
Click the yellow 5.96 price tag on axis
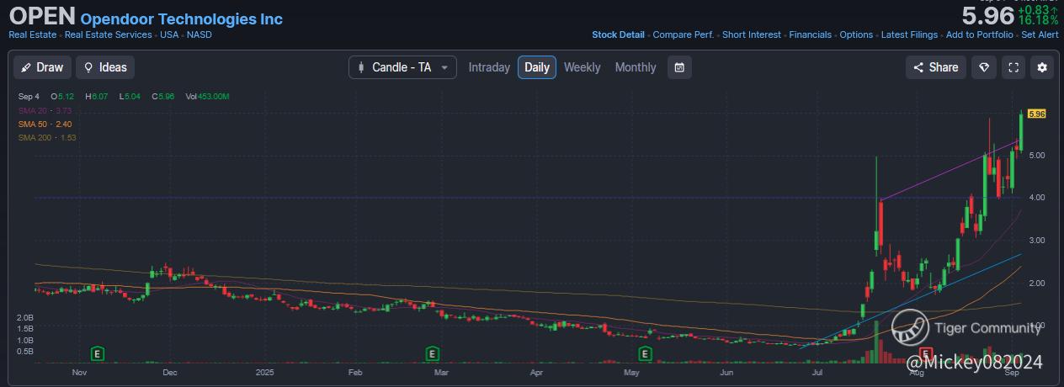pyautogui.click(x=1036, y=114)
